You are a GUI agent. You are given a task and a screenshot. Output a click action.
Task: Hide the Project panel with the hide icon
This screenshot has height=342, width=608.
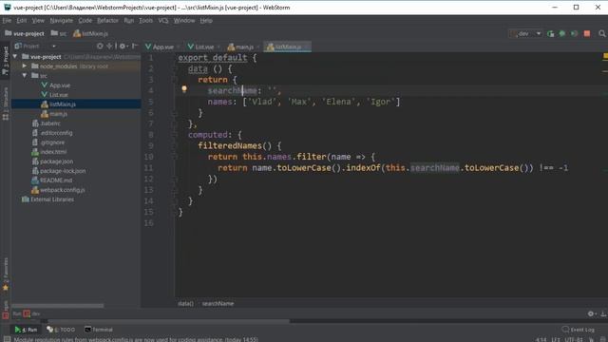[135, 47]
